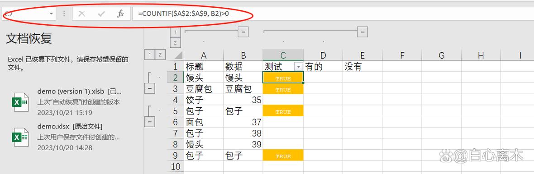Select row header 7
Screen dimensions: 534x174
(x=176, y=133)
